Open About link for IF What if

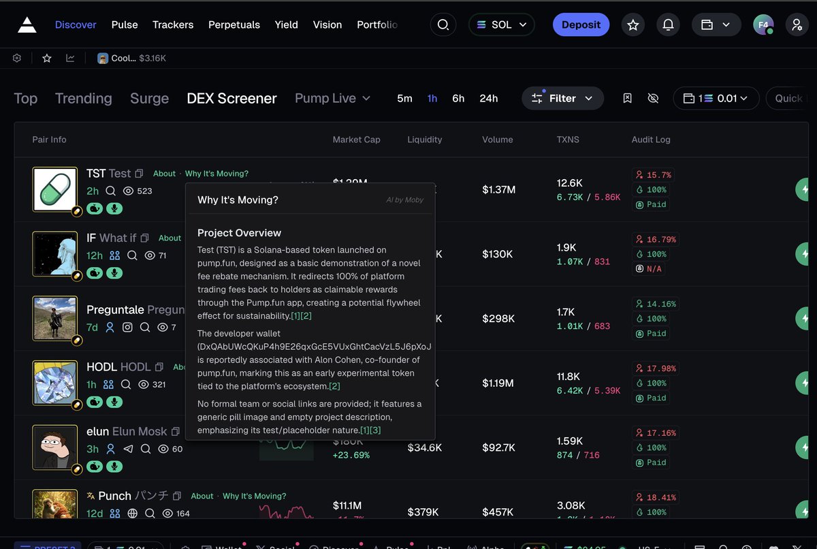pos(170,238)
